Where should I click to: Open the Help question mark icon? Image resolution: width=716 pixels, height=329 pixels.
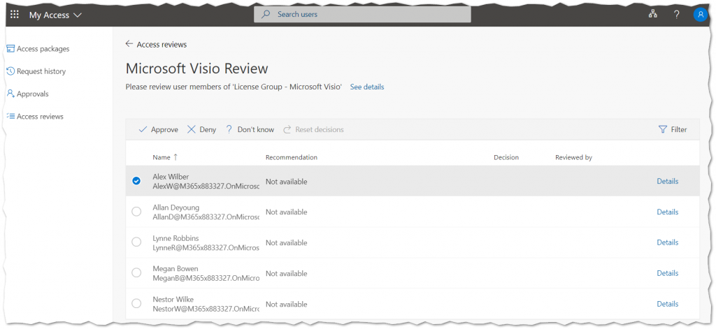[677, 15]
